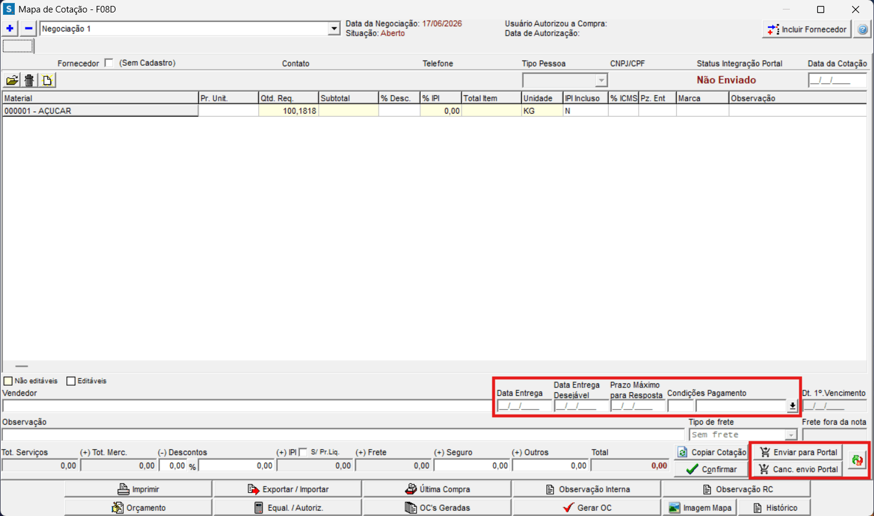Click the Data Entrega Desejável field
The height and width of the screenshot is (516, 874).
coord(581,406)
